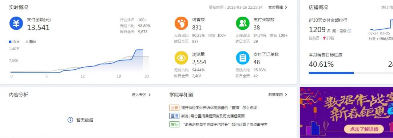Click the help question mark beside 第二层级
Image resolution: width=393 pixels, height=138 pixels.
pos(349,31)
